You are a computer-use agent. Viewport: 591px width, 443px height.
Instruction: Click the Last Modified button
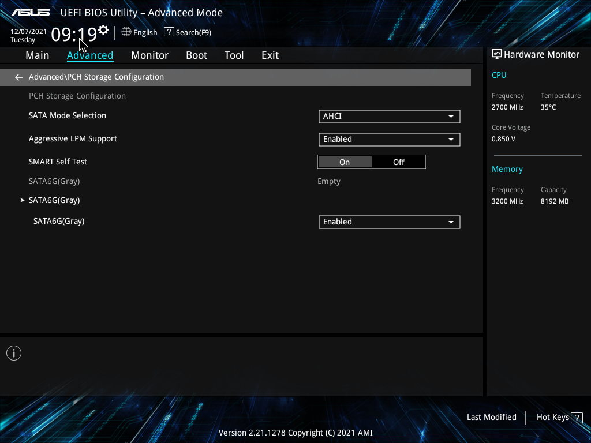[491, 418]
